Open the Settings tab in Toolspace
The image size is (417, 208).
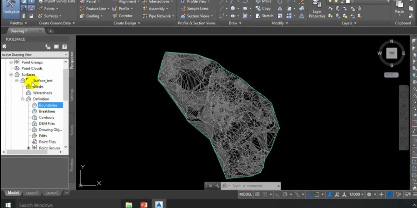pyautogui.click(x=72, y=95)
